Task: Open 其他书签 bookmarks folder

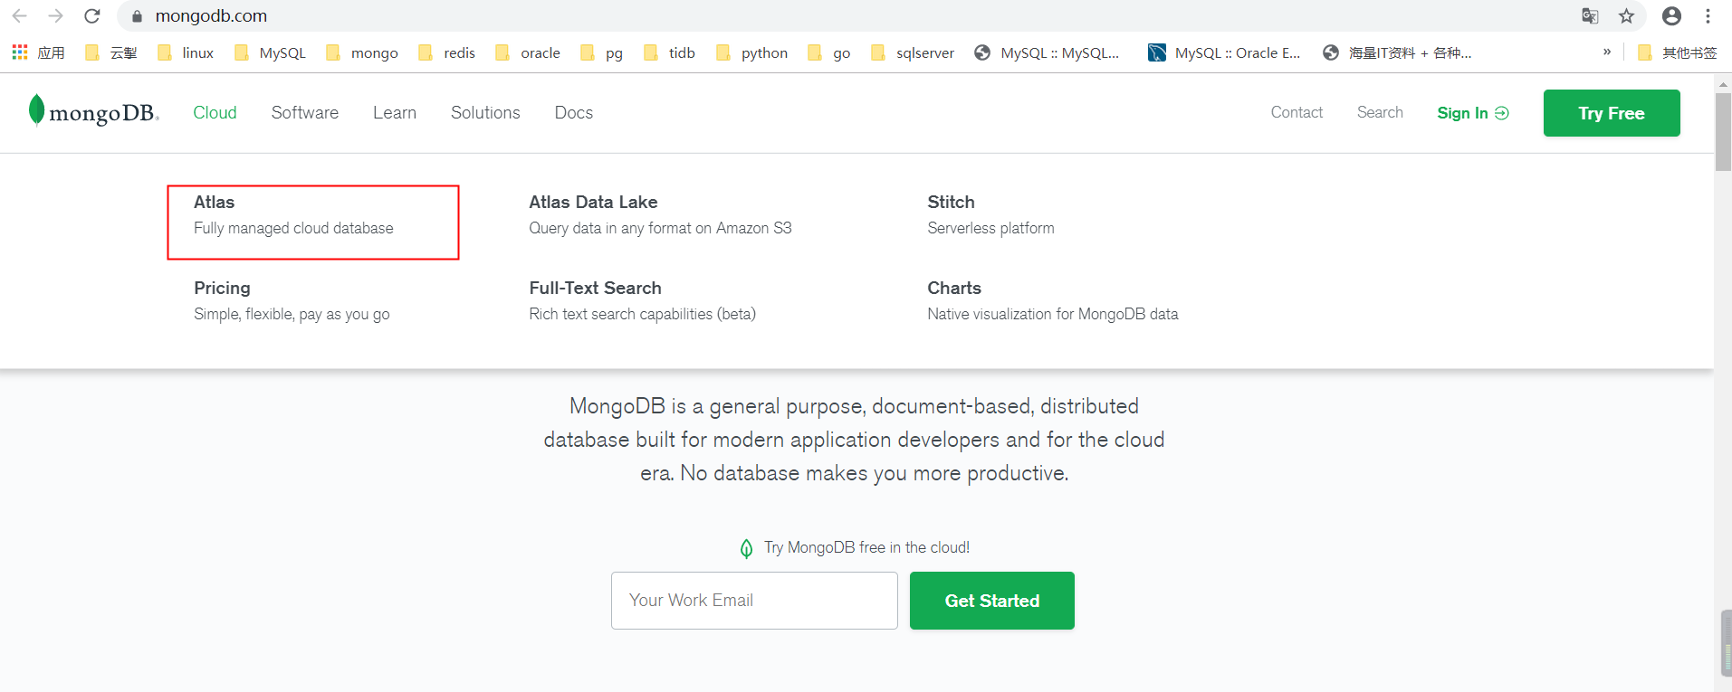Action: pyautogui.click(x=1677, y=52)
